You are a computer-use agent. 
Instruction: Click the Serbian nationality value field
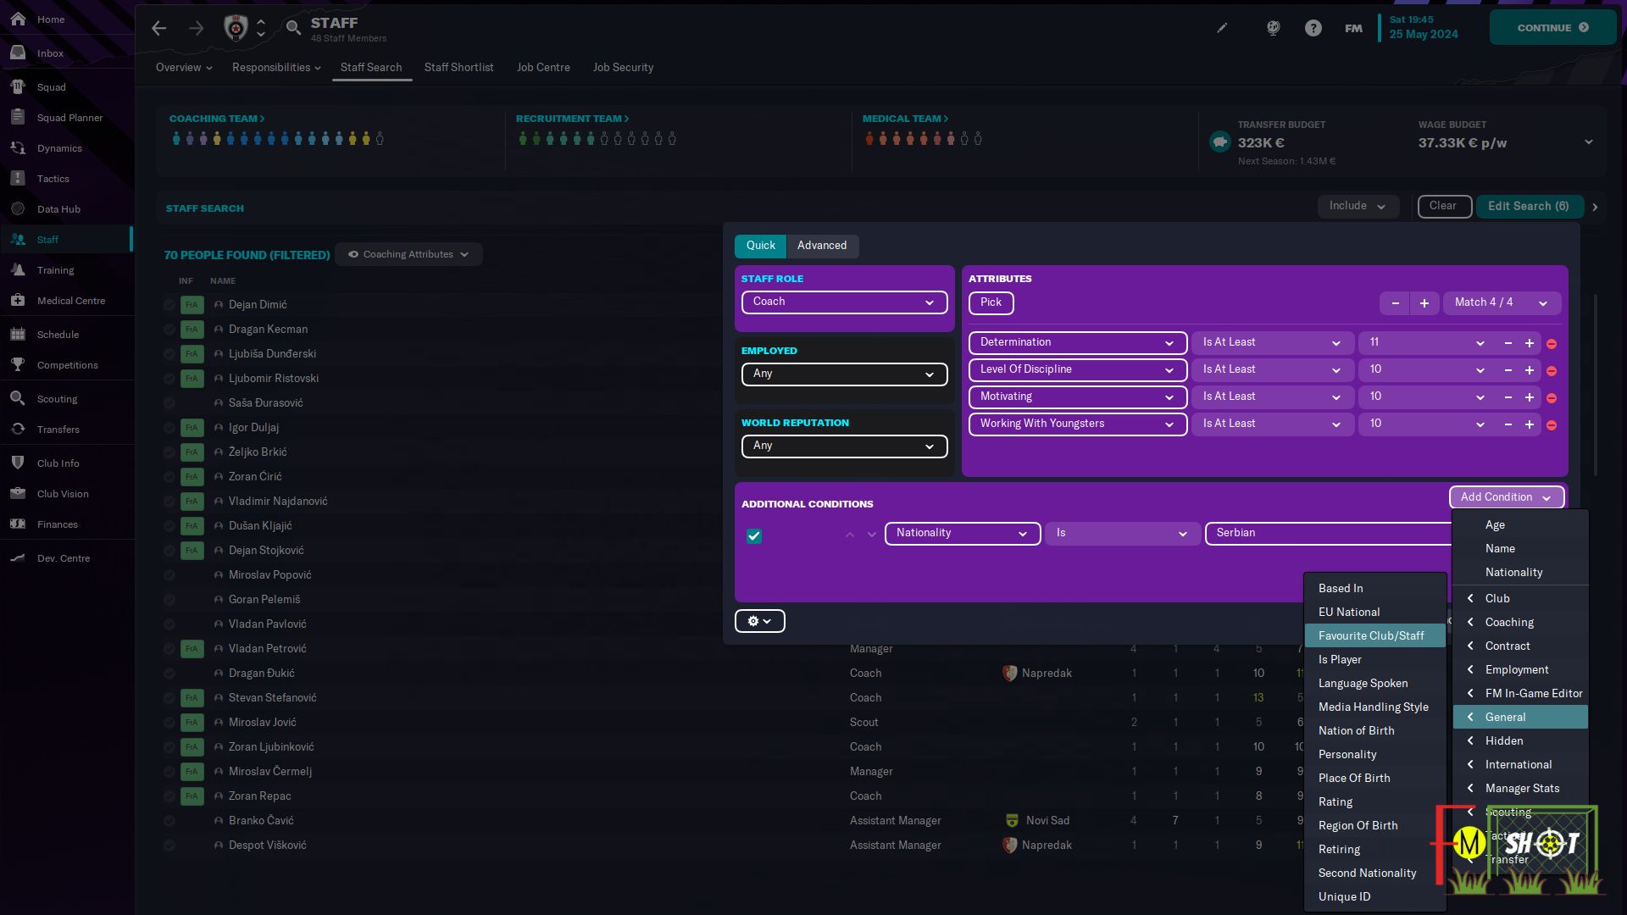click(1328, 534)
